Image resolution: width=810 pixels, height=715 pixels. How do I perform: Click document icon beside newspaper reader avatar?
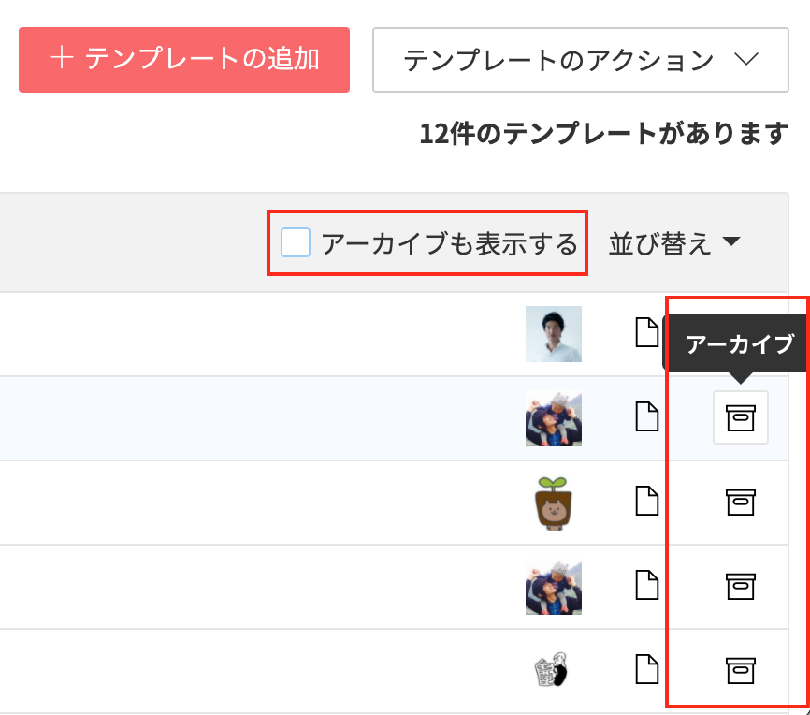coord(646,669)
